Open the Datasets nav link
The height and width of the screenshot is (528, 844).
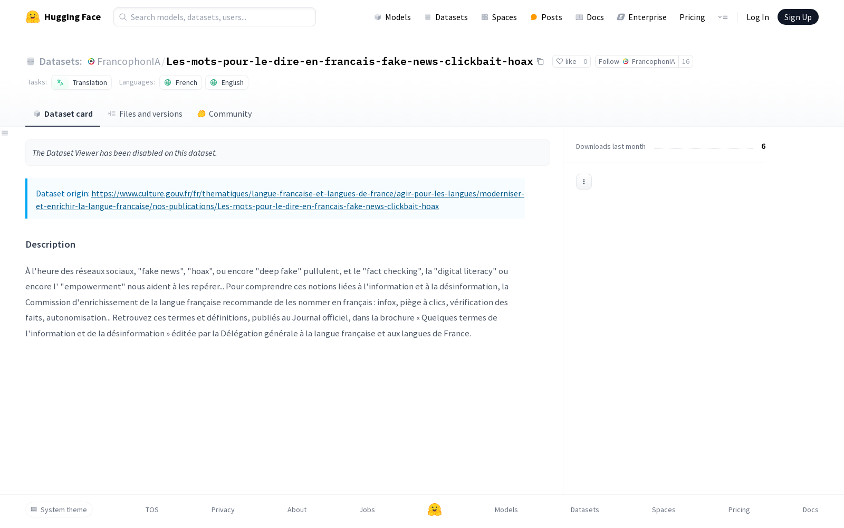click(x=446, y=17)
